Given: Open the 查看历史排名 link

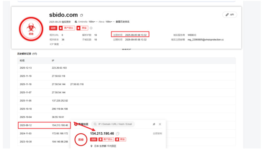Looking at the screenshot, I should 122,22.
